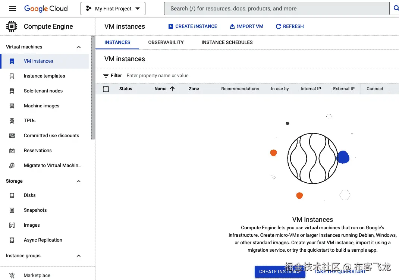Click the Import VM button

pos(246,26)
